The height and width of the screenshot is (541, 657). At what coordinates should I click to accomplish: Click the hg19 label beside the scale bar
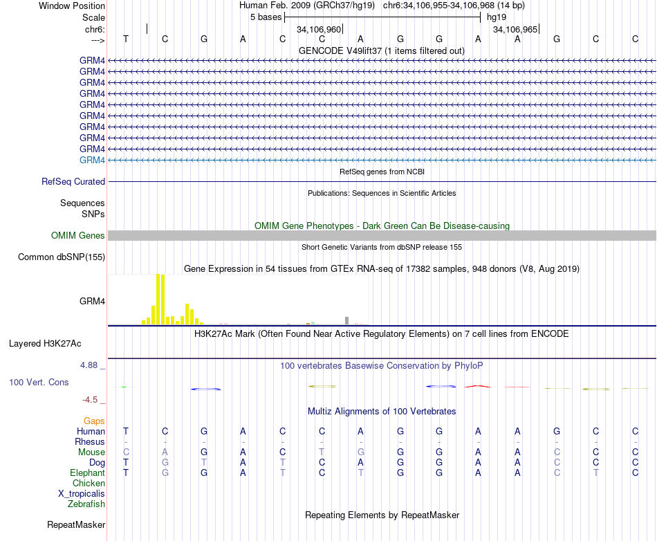(496, 17)
